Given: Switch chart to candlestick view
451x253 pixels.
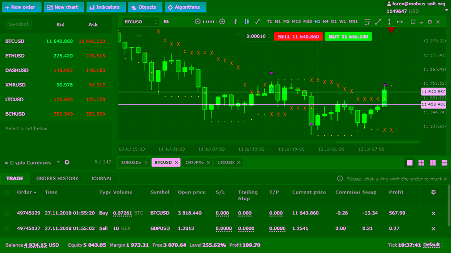Looking at the screenshot, I should (246, 22).
